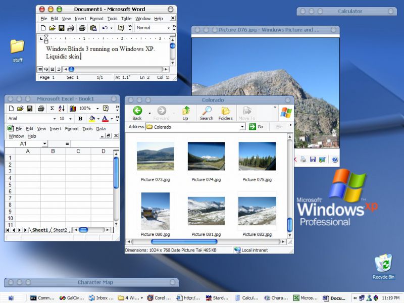Viewport: 404px width, 303px height.
Task: Click the Back button in Colorado window
Action: click(x=137, y=113)
